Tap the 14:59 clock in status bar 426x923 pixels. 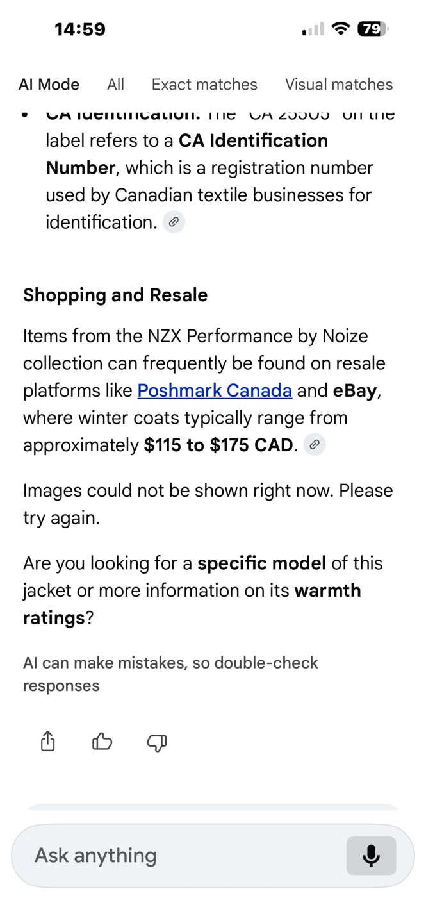[80, 29]
